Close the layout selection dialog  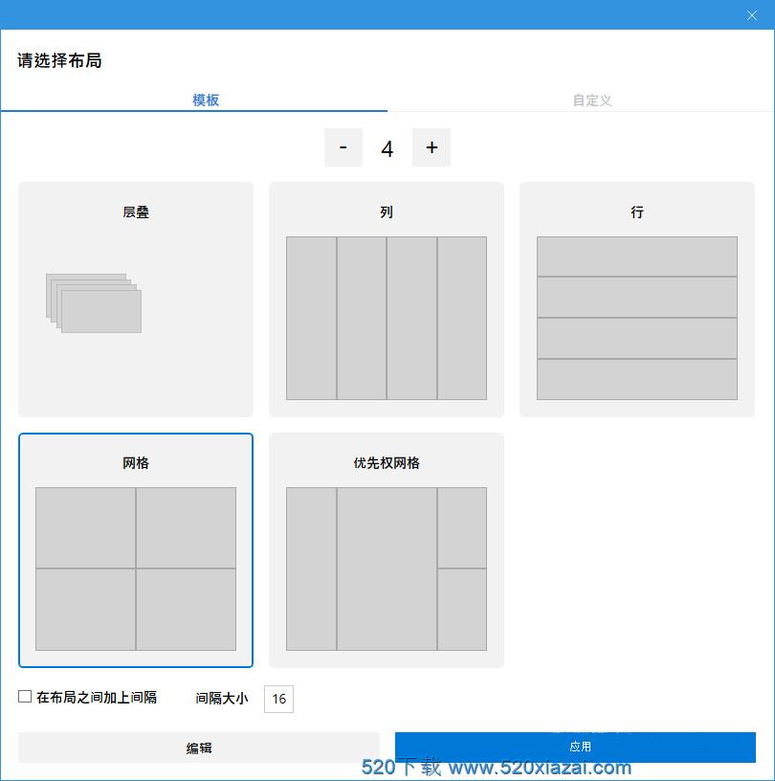click(x=751, y=14)
